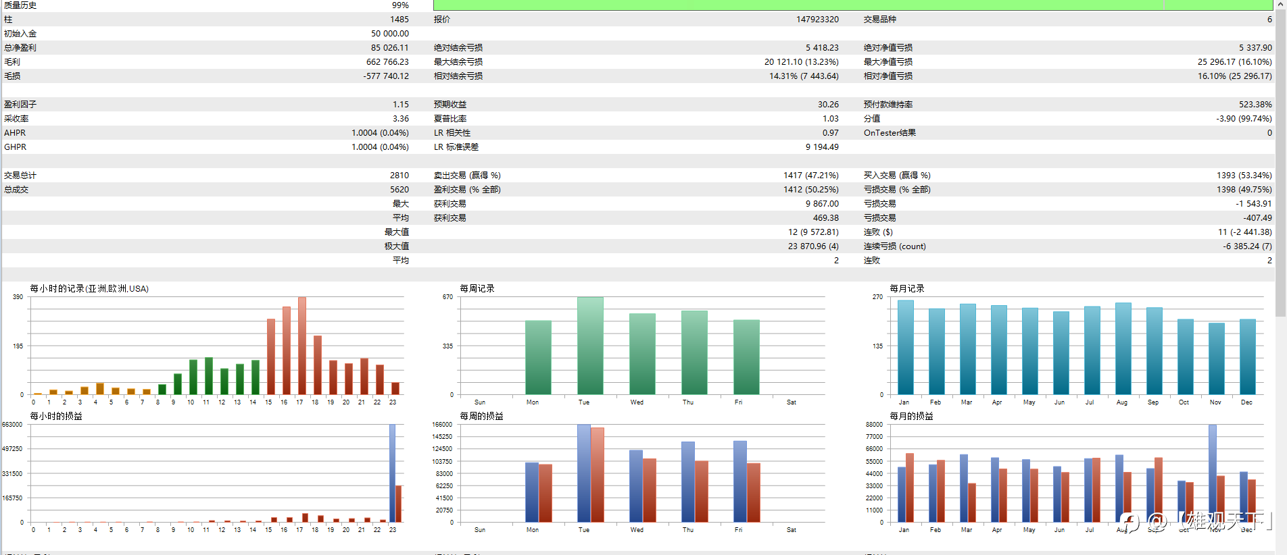1287x555 pixels.
Task: Click average profit trade '469.38'
Action: click(826, 217)
